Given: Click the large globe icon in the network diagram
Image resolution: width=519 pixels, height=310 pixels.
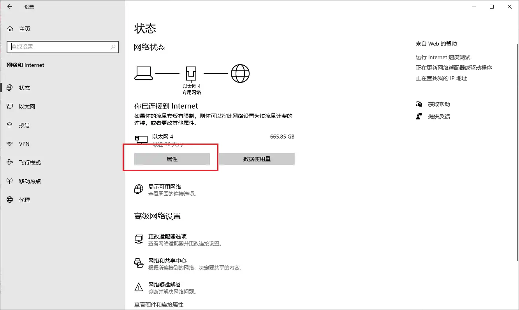Looking at the screenshot, I should pos(240,73).
